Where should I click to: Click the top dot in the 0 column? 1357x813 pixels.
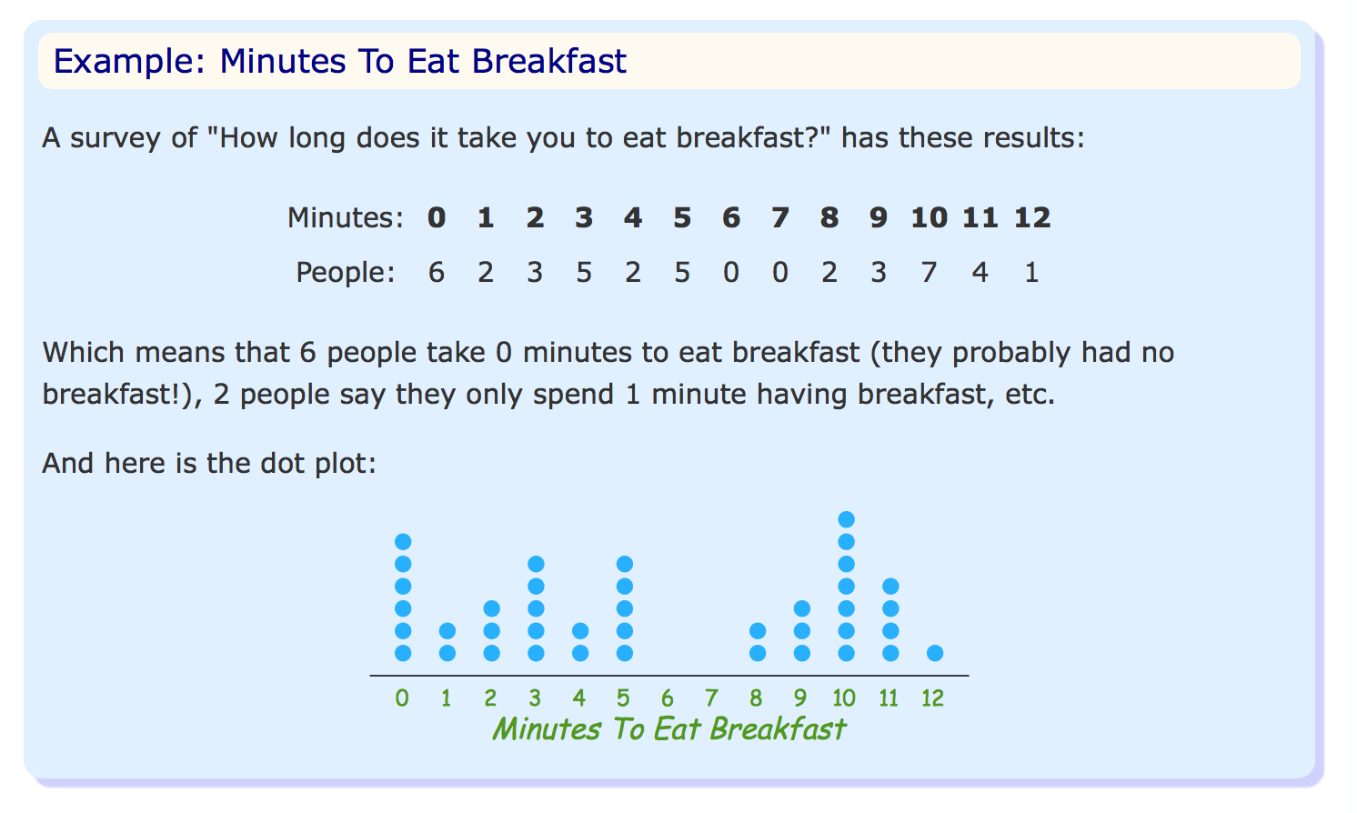point(403,542)
